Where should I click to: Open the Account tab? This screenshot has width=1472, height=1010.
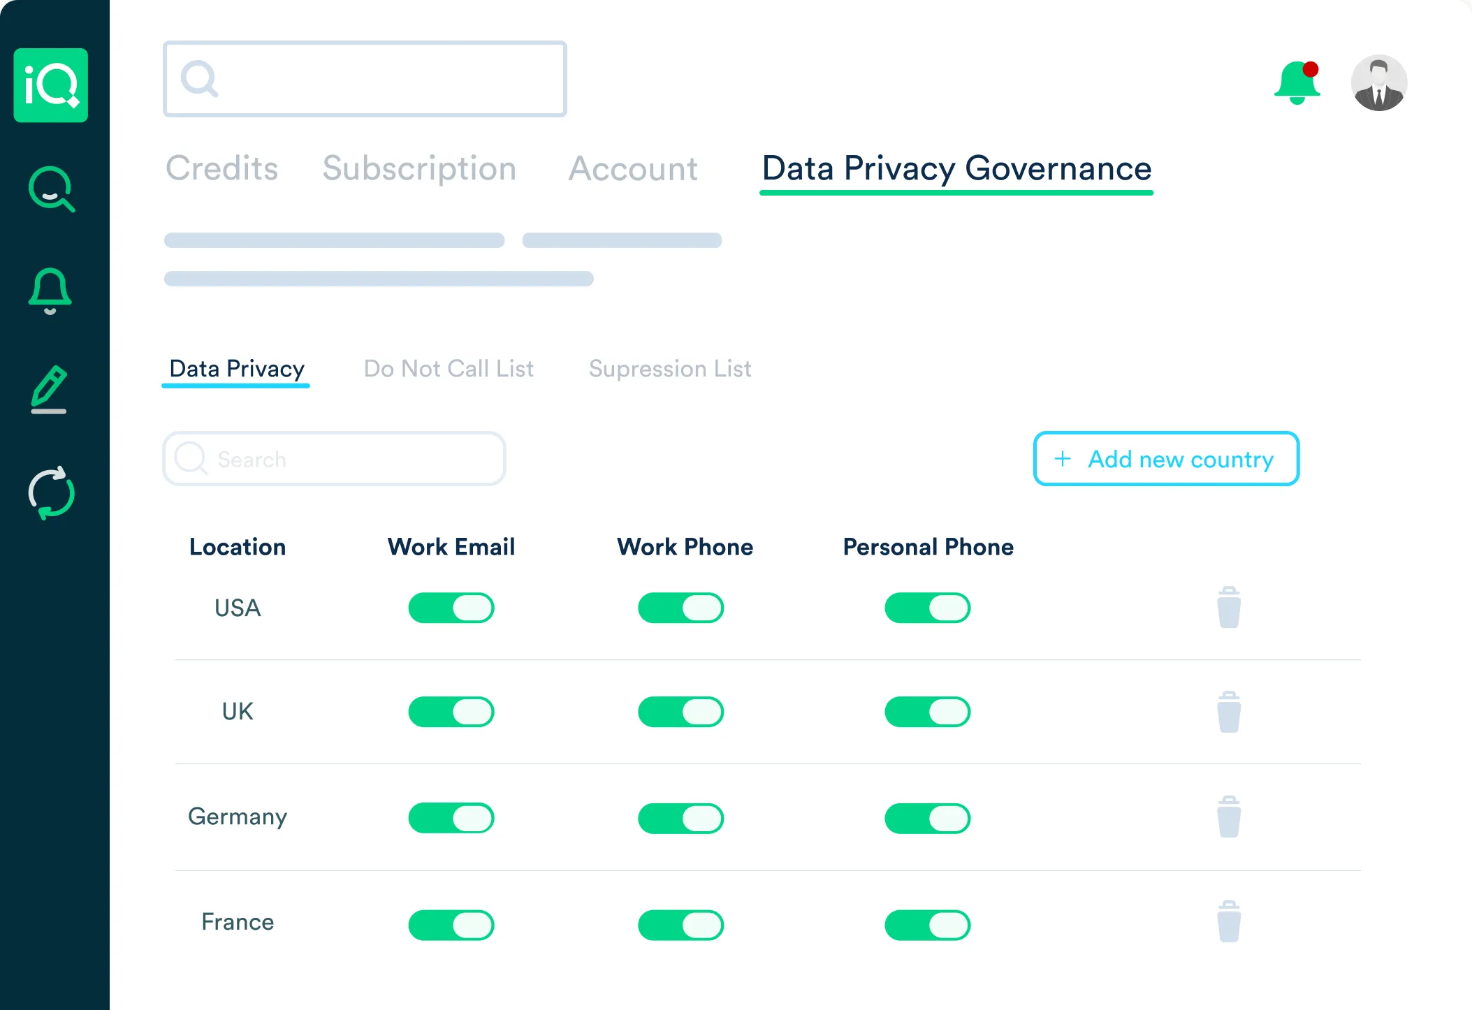(633, 168)
